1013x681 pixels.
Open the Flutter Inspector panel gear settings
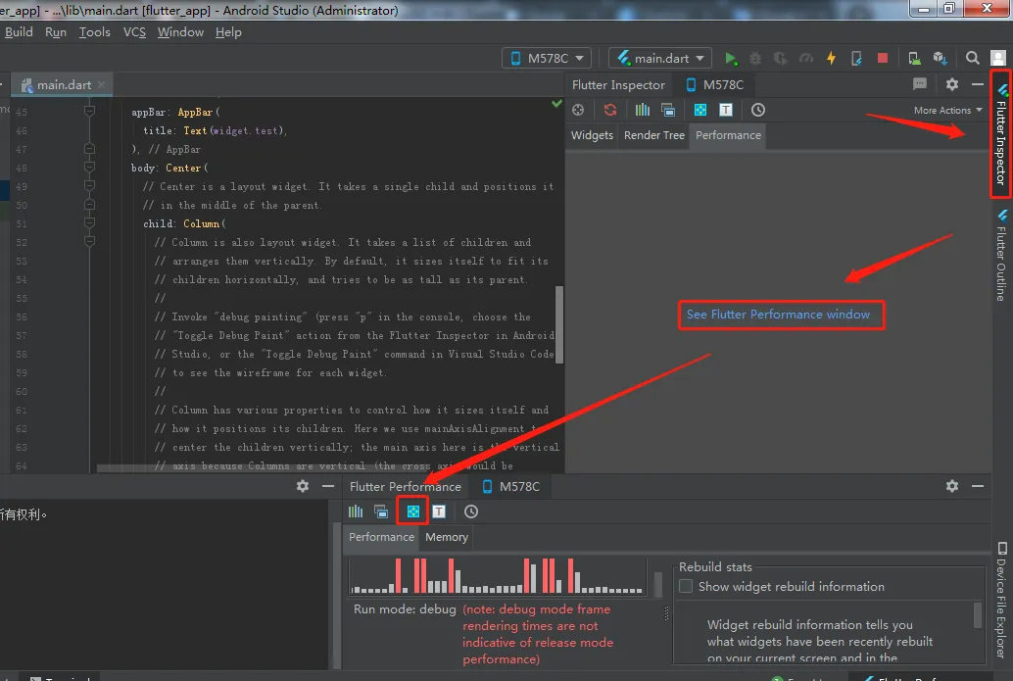pos(952,84)
